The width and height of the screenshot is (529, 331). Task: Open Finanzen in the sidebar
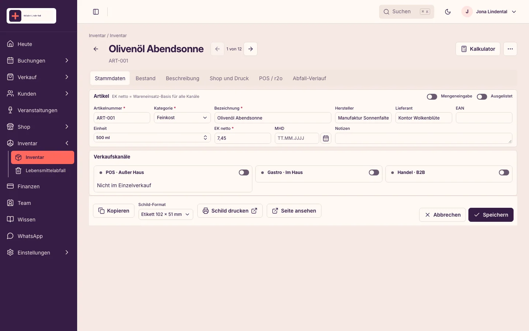click(x=39, y=186)
